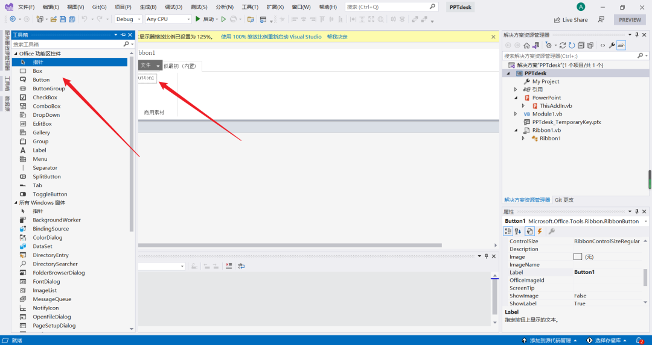Toggle auto-hide pin on the Solution Explorer panel
Screen dimensions: 652x345
(x=637, y=35)
